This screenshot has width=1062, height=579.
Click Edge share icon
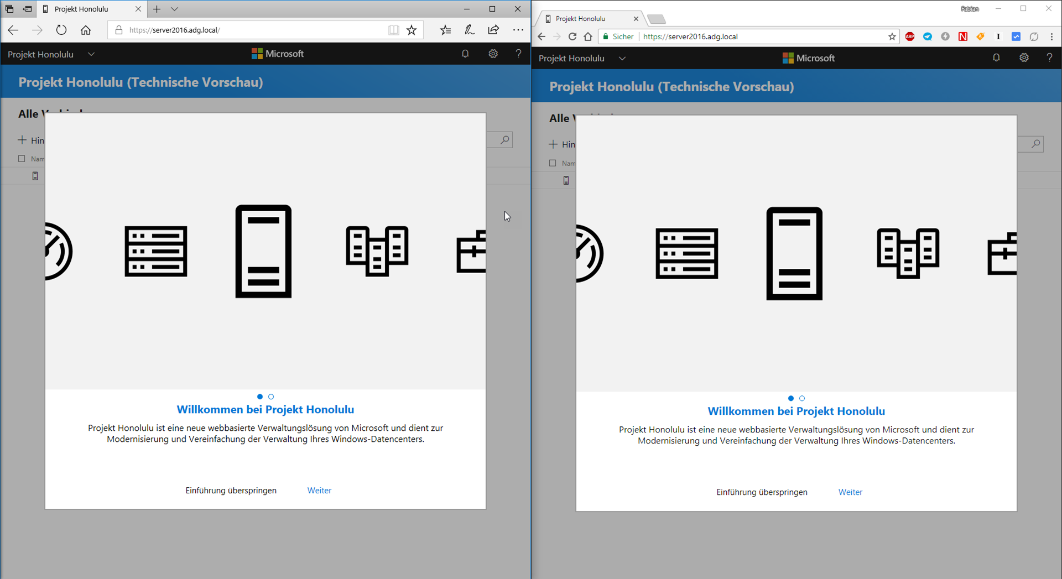click(x=493, y=30)
